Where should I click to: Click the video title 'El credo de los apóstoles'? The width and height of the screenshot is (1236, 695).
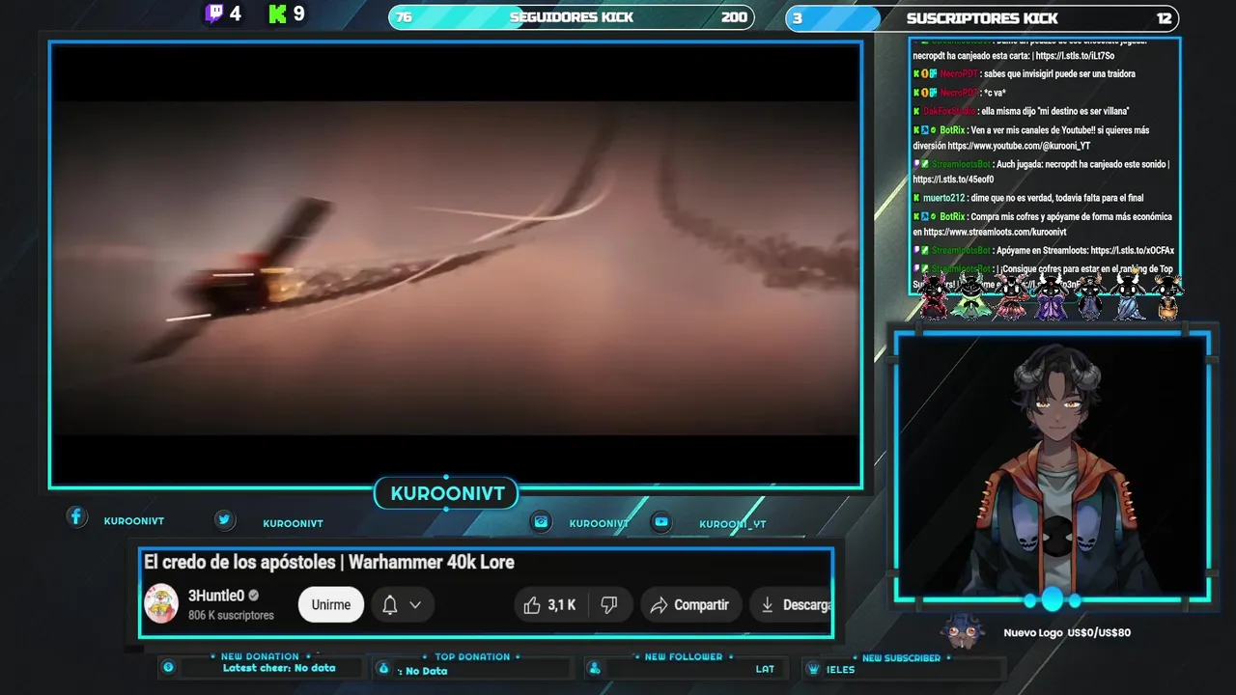(241, 562)
